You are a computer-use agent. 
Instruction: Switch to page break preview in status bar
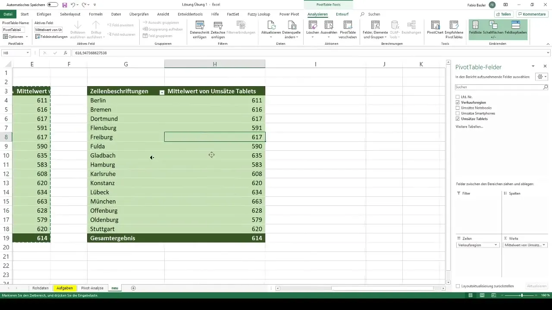tap(493, 295)
